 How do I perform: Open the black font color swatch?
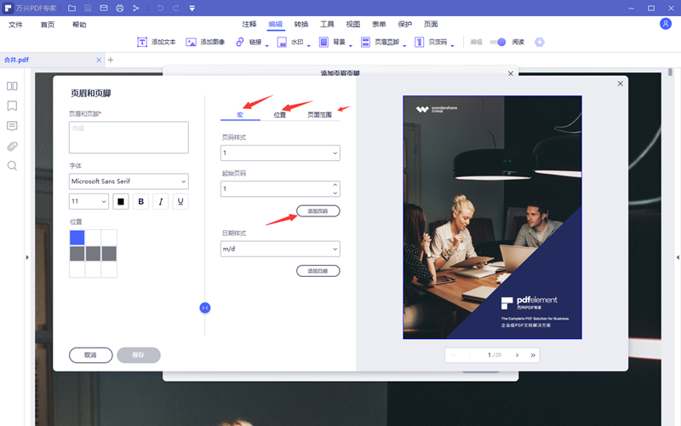[121, 202]
